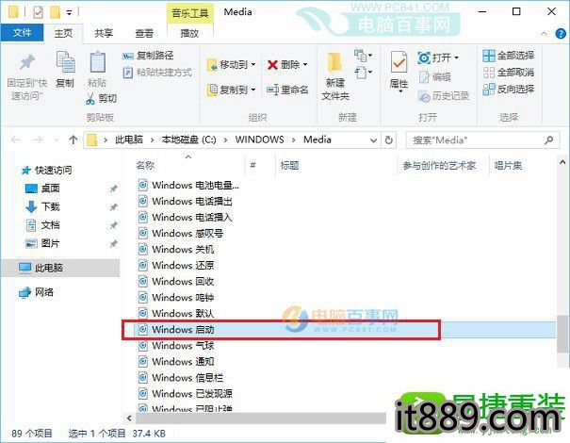The image size is (570, 443).
Task: Click the Rename (重命名) button
Action: [287, 90]
